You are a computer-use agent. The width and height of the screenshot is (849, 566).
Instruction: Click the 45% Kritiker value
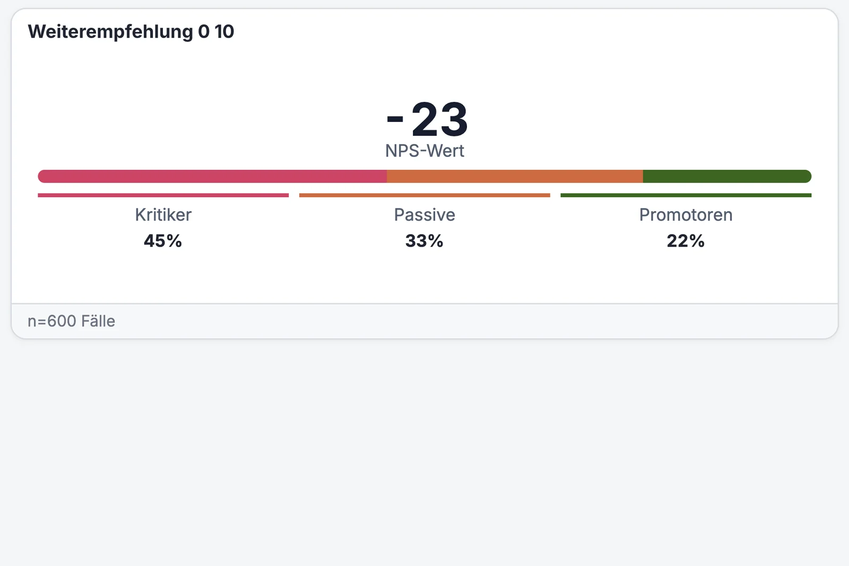(163, 241)
